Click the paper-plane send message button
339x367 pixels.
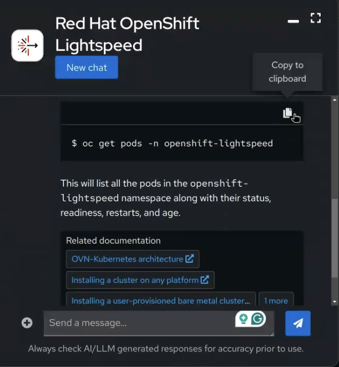298,323
